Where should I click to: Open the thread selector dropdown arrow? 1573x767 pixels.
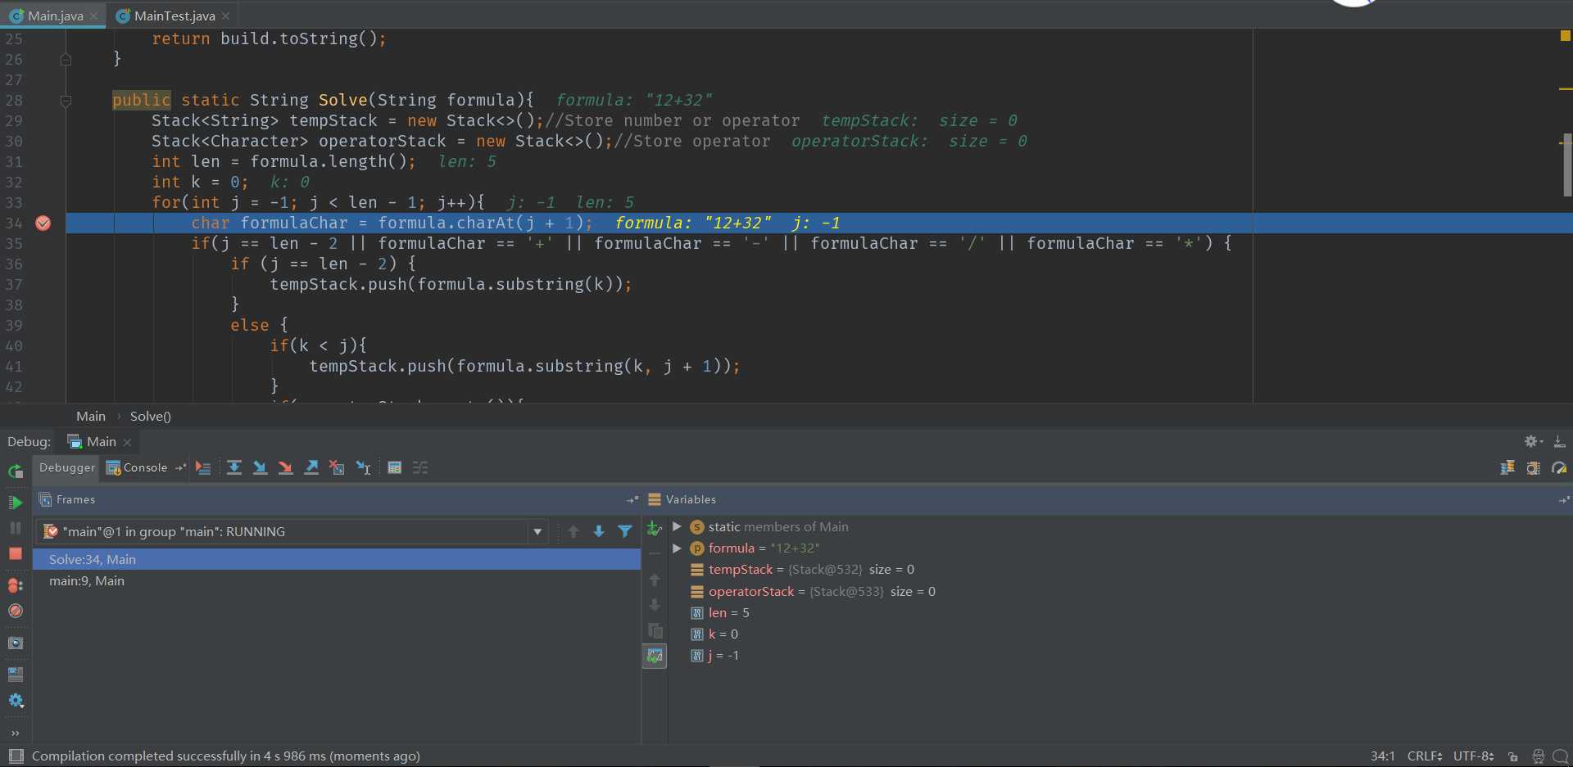(537, 532)
